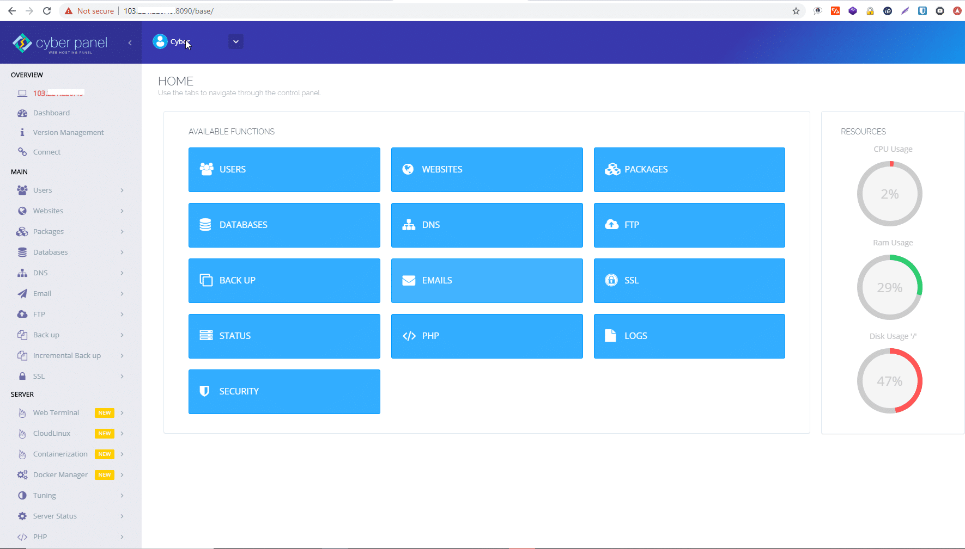Select the Dashboard speedometer icon in sidebar
Viewport: 965px width, 549px height.
point(22,113)
